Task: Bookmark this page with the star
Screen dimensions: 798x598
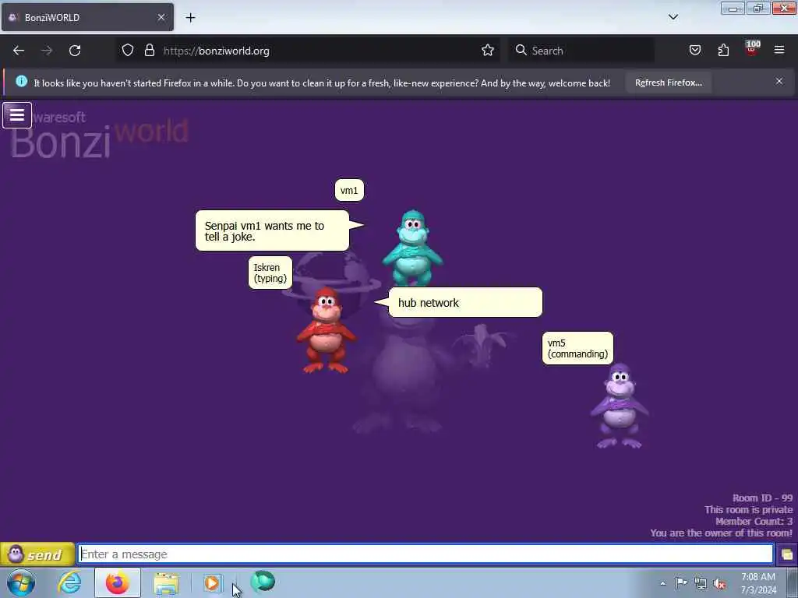Action: pyautogui.click(x=488, y=51)
